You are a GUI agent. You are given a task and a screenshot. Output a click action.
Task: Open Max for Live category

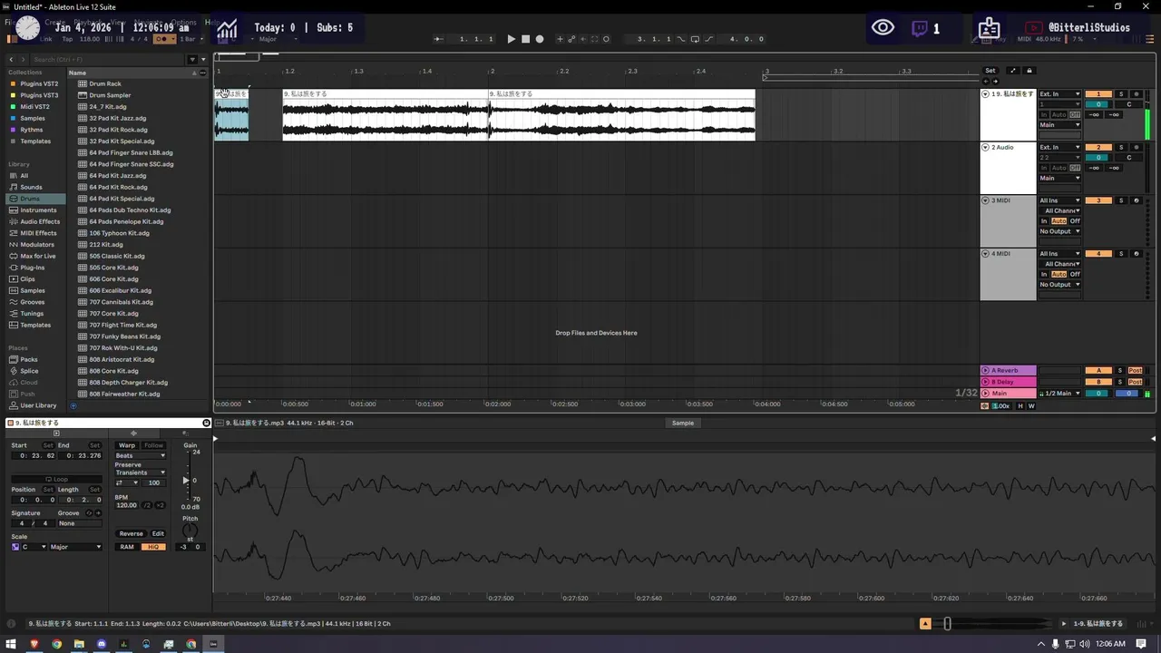(37, 256)
